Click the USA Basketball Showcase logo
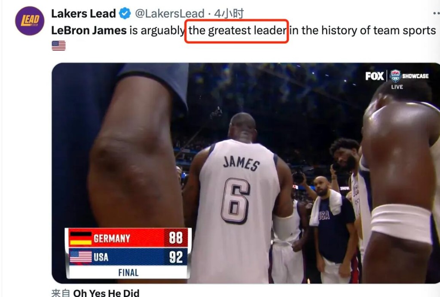Image resolution: width=440 pixels, height=297 pixels. pyautogui.click(x=409, y=76)
